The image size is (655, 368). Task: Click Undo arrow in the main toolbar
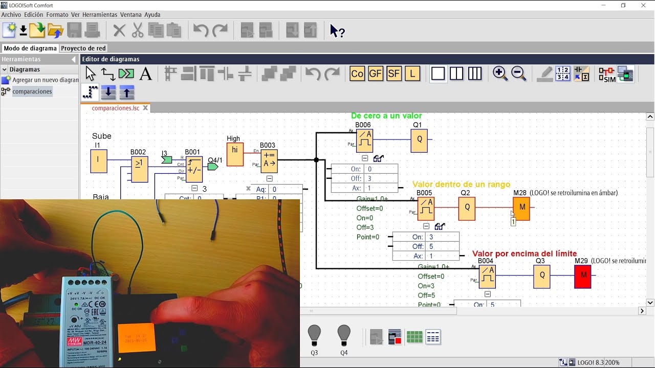201,31
